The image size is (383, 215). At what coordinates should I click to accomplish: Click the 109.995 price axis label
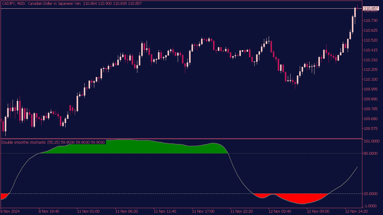(x=370, y=89)
